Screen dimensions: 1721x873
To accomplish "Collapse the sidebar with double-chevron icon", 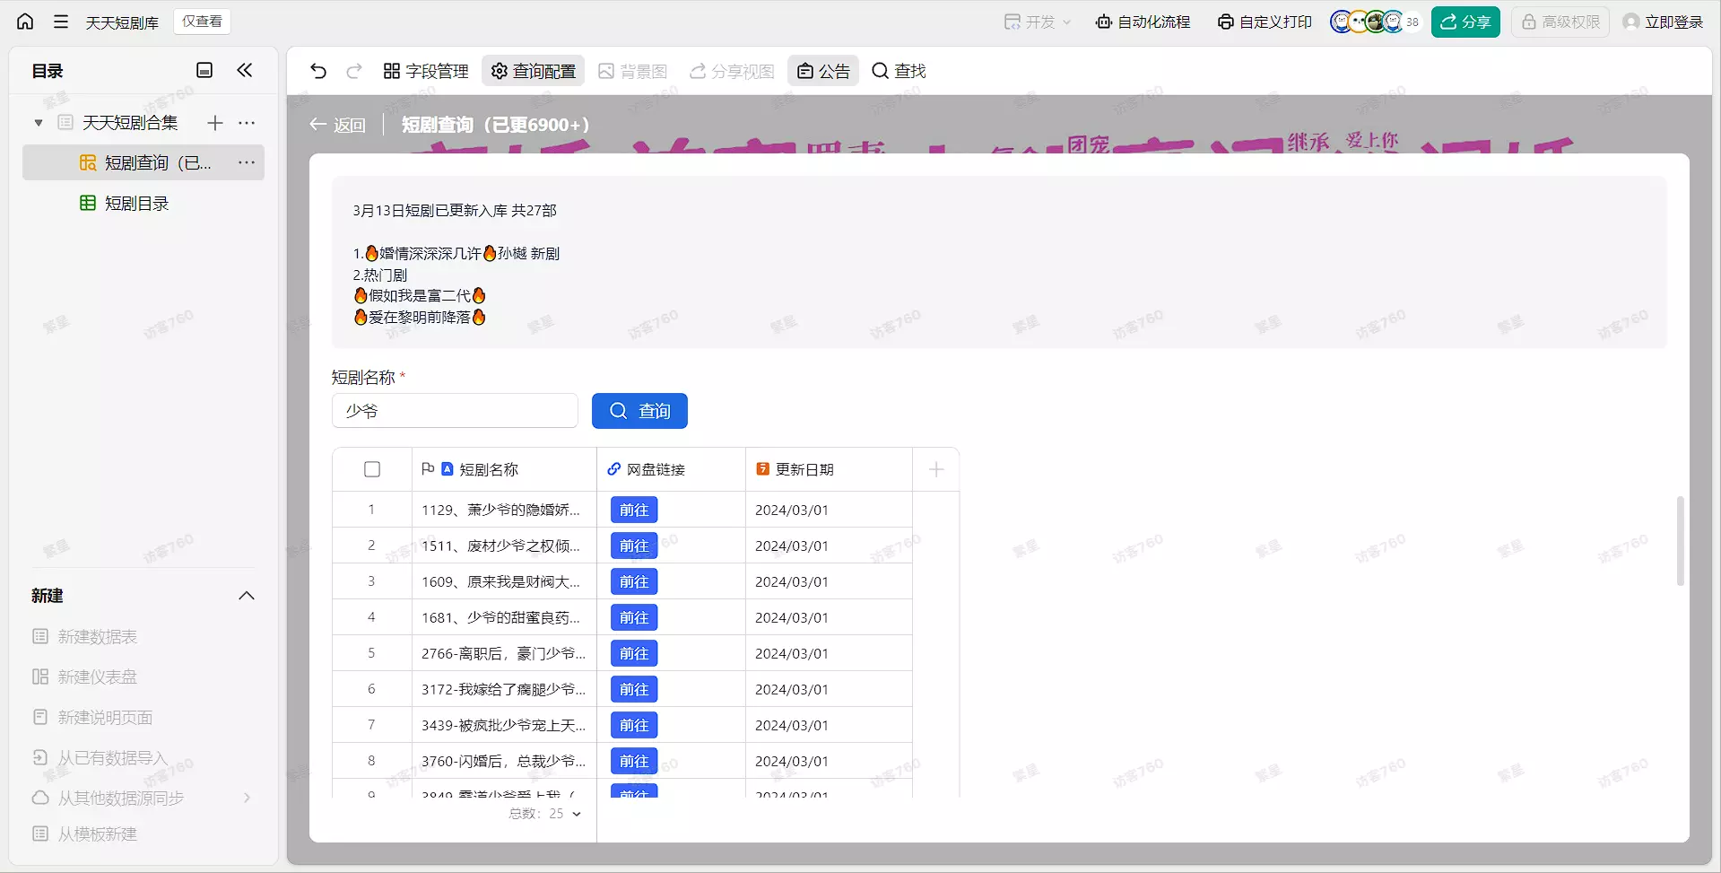I will [x=245, y=70].
